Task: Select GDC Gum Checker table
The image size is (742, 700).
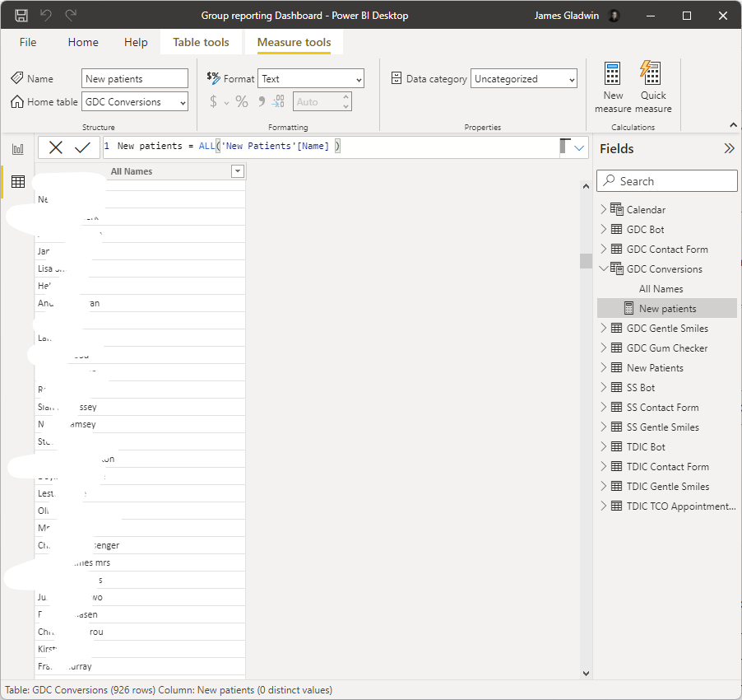Action: [667, 348]
